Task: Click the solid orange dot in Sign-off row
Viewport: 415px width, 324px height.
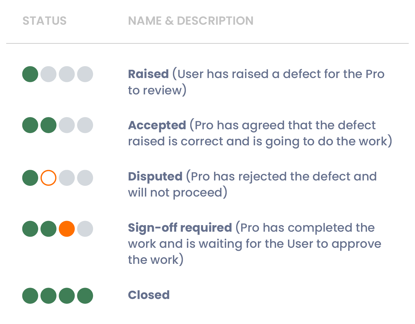Action: point(67,229)
